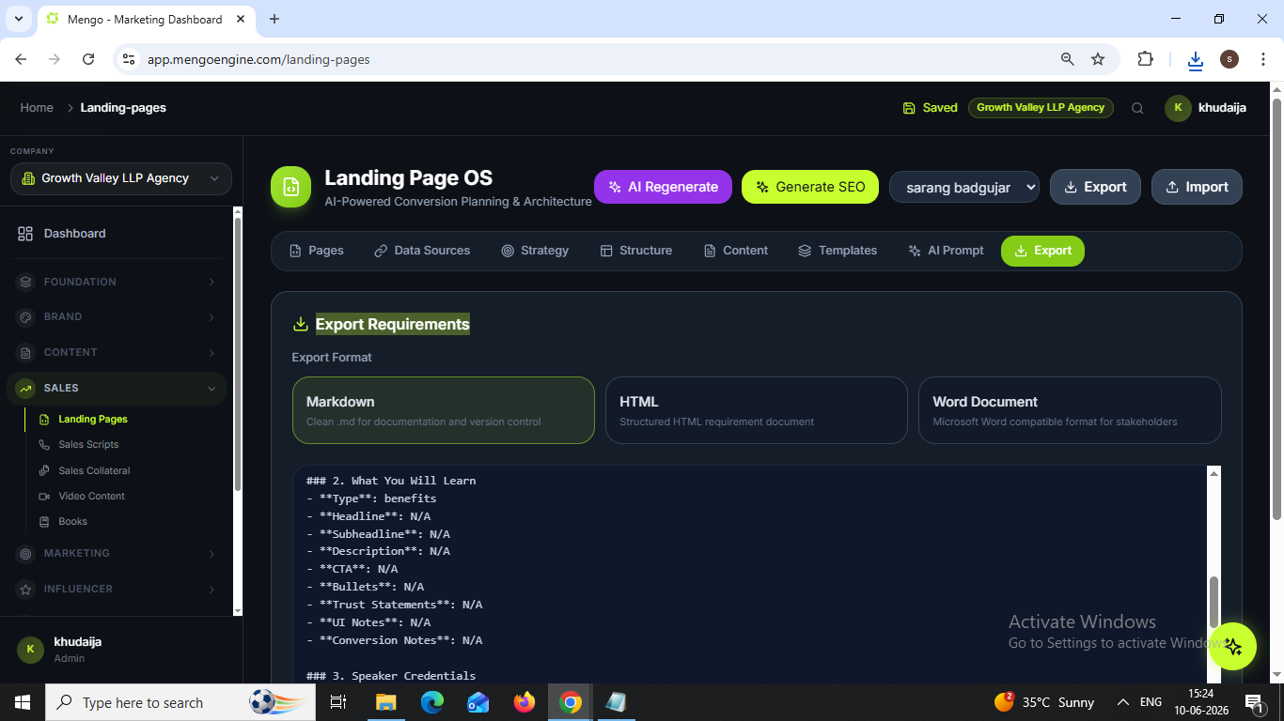Switch to the Templates tab
Image resolution: width=1284 pixels, height=721 pixels.
point(838,251)
